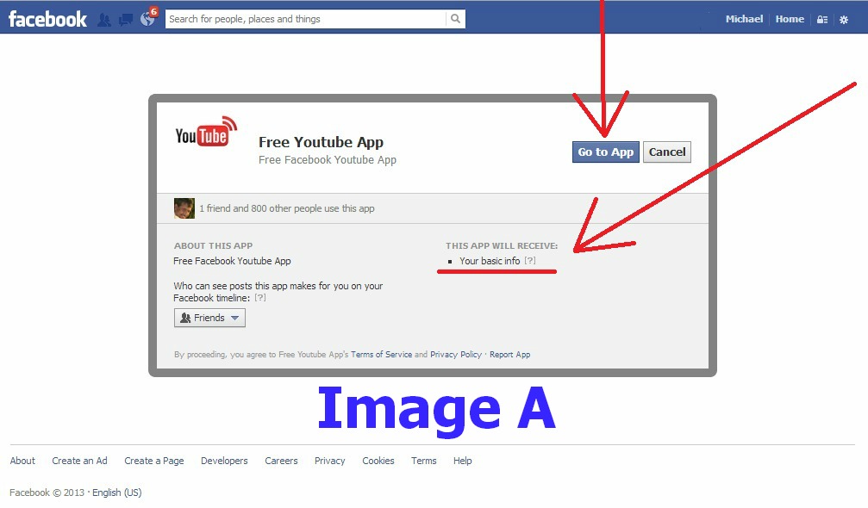
Task: Click the timeline posts help question mark
Action: point(260,297)
